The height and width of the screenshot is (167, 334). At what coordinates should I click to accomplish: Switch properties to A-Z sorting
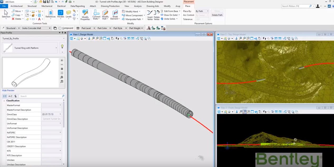point(10,96)
